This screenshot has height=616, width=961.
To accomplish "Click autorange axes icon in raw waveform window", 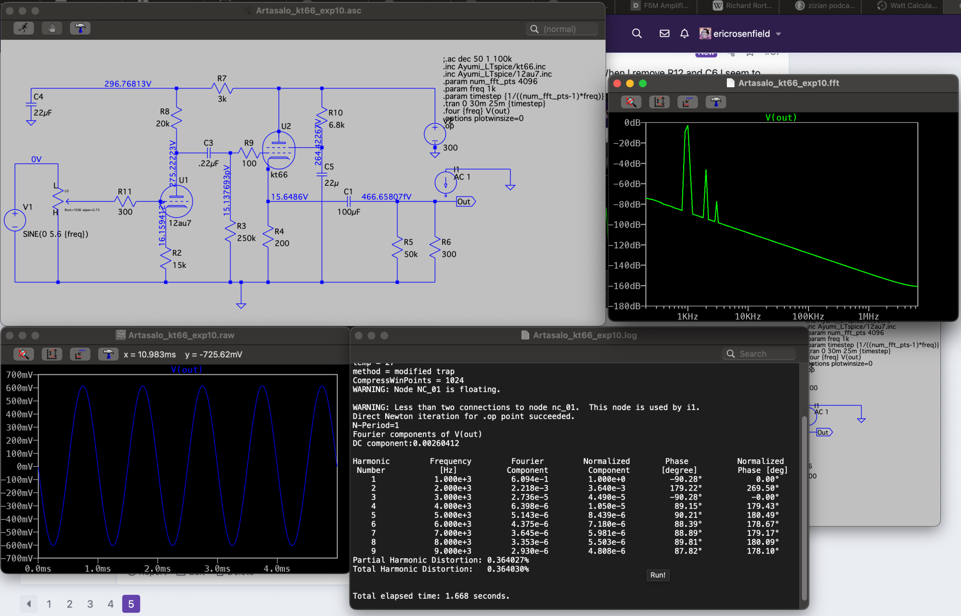I will [x=52, y=354].
